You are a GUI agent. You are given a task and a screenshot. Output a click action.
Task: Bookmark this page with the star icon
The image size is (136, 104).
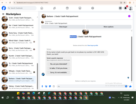point(125,3)
